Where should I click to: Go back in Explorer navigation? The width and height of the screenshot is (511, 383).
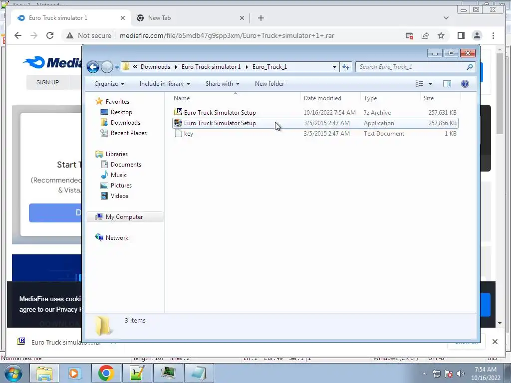coord(93,67)
